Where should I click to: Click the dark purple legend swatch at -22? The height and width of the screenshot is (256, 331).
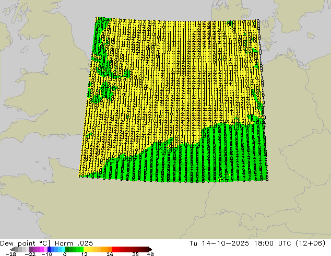(x=31, y=249)
